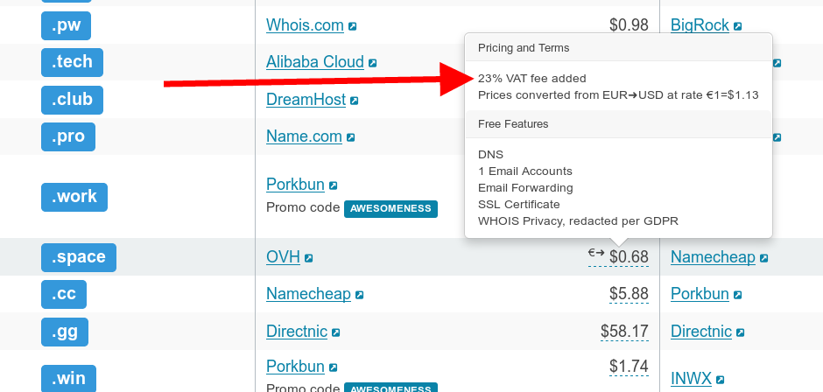Open the Namecheap link in .cc row
Image resolution: width=823 pixels, height=392 pixels.
(x=308, y=295)
